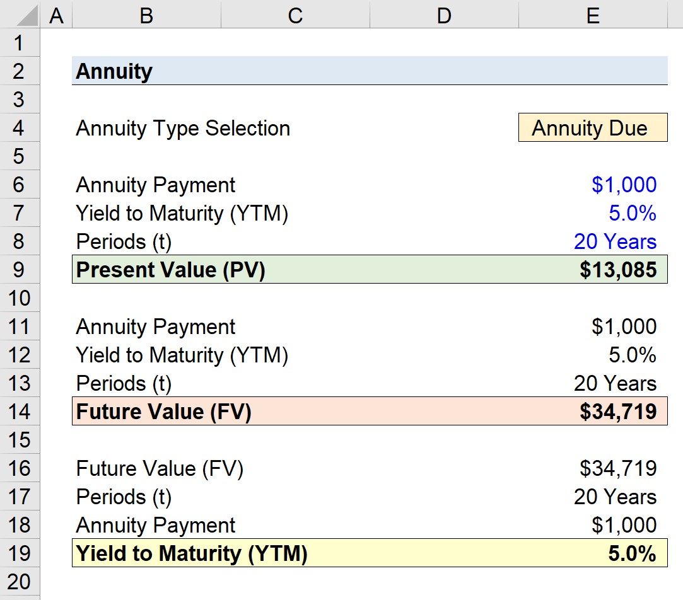The image size is (683, 600).
Task: Click row header 20
Action: tap(19, 582)
